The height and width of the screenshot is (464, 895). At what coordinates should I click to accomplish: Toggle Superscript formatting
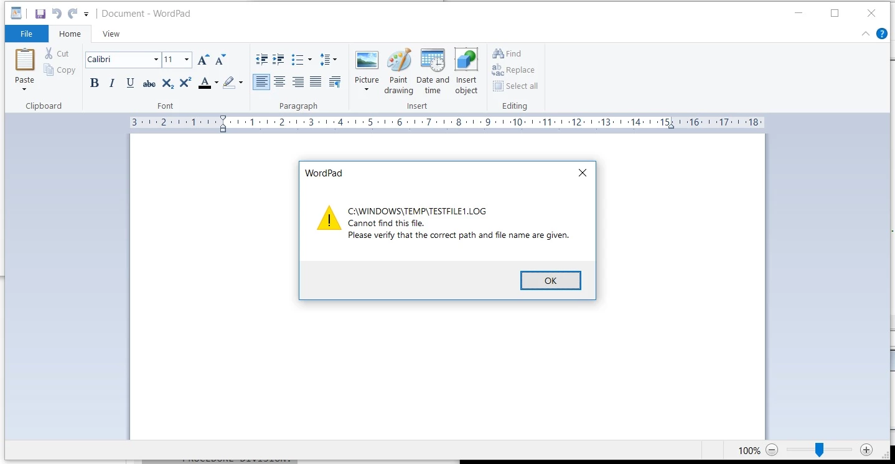pos(185,83)
